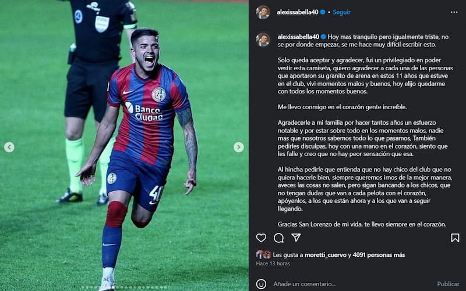This screenshot has width=466, height=291.
Task: Like the post with heart icon
Action: [261, 238]
